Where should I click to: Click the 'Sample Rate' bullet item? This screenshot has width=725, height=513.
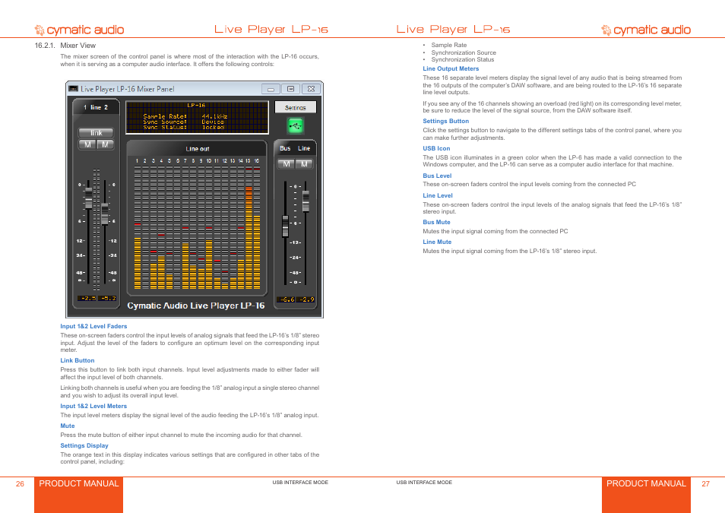[449, 45]
